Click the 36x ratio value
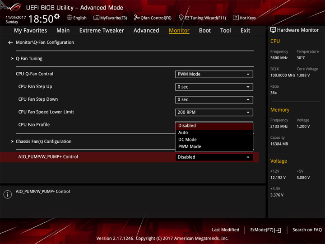This screenshot has height=244, width=325. click(274, 93)
